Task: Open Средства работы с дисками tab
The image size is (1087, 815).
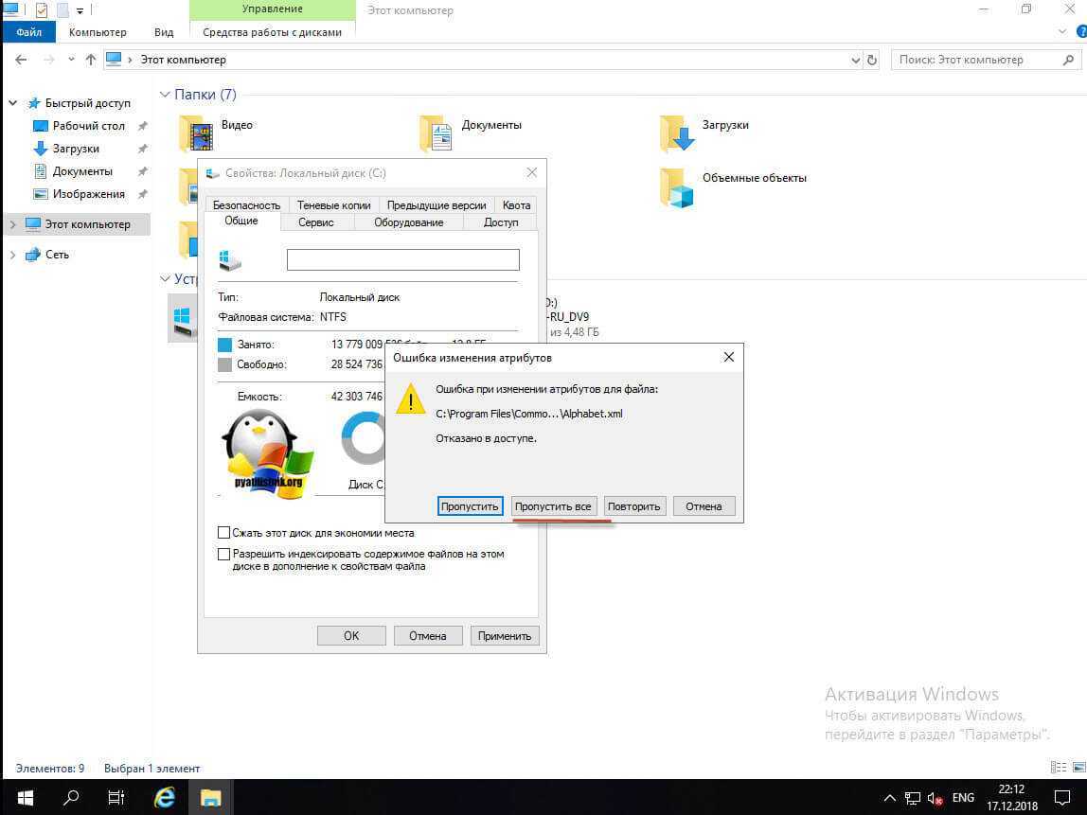Action: pyautogui.click(x=272, y=32)
